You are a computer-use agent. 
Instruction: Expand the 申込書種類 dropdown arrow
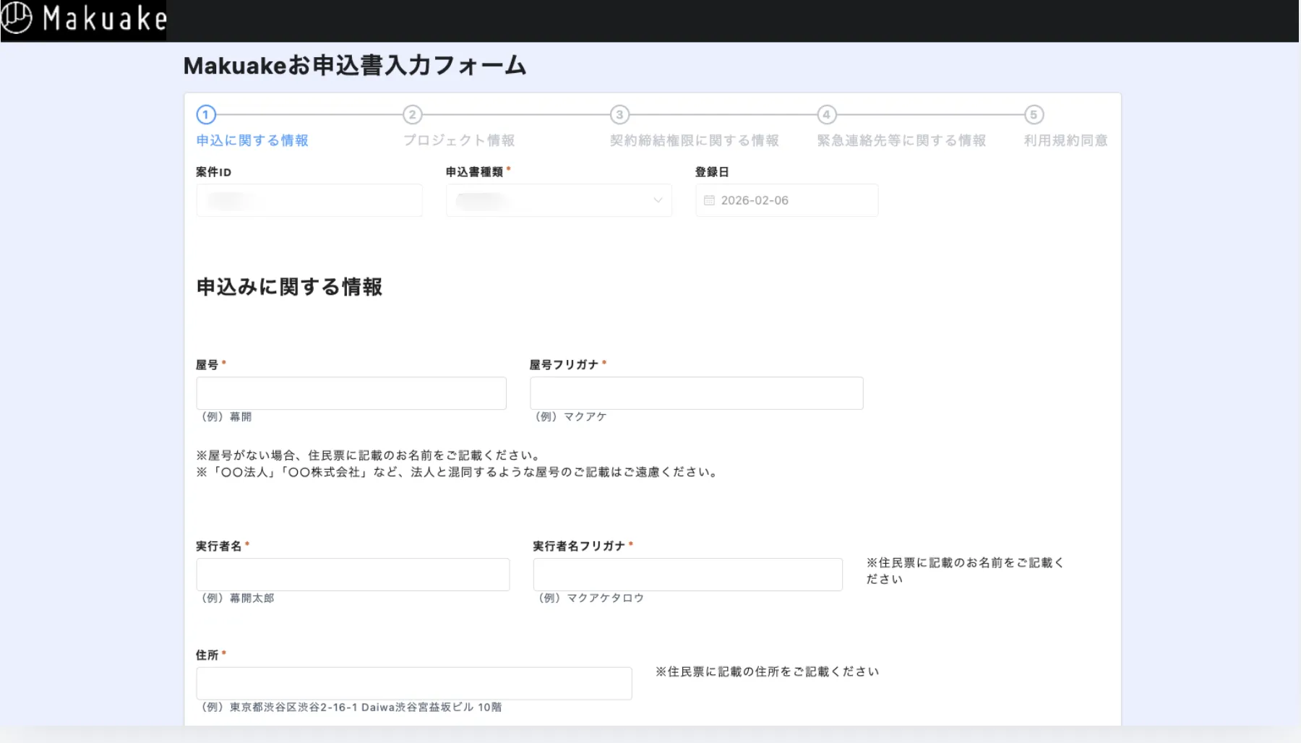click(x=658, y=200)
